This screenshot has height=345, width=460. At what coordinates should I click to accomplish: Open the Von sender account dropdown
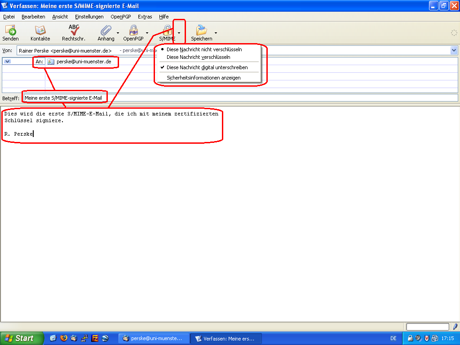tap(454, 51)
